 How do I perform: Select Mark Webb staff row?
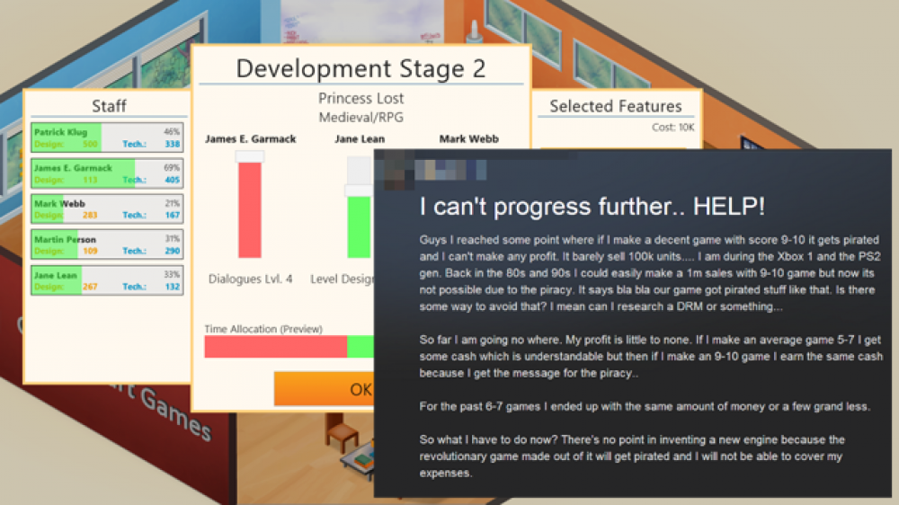point(107,208)
